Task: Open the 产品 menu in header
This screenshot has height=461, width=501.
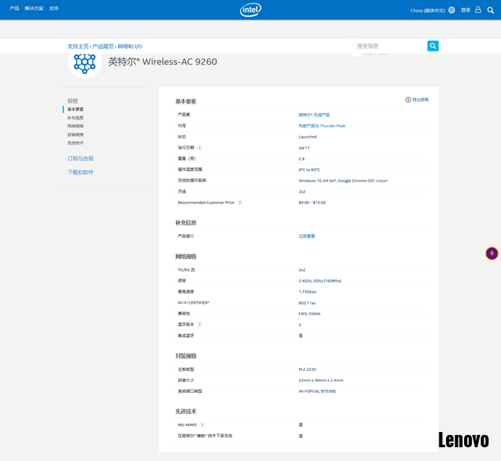Action: point(14,8)
